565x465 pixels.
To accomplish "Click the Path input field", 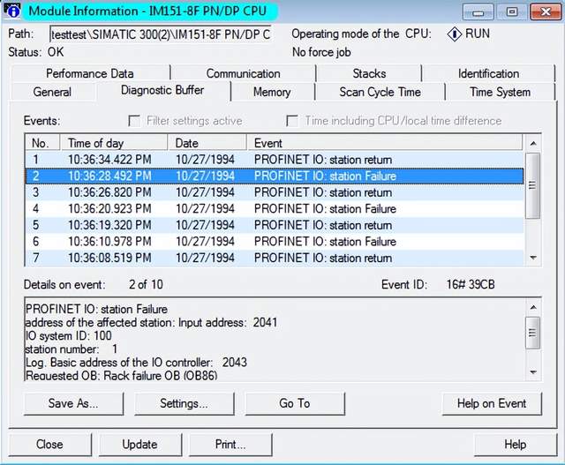I will click(160, 34).
